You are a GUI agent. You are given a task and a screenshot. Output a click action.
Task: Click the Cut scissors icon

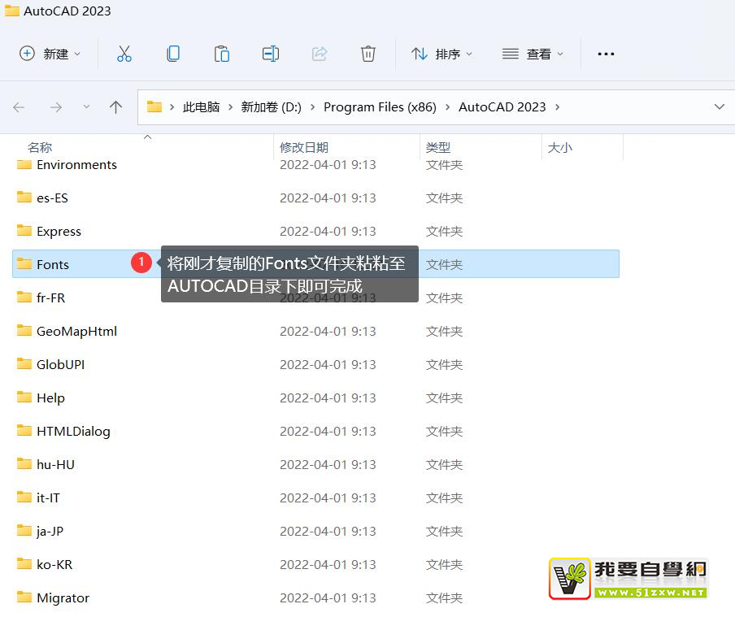[124, 54]
